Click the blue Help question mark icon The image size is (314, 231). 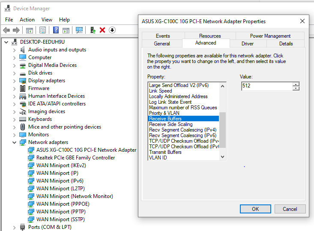pyautogui.click(x=56, y=30)
